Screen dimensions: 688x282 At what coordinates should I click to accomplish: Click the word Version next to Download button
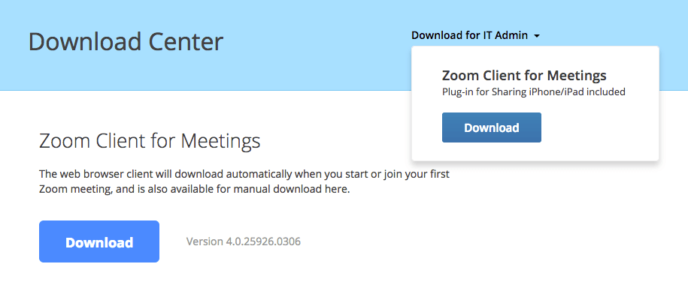pos(205,241)
